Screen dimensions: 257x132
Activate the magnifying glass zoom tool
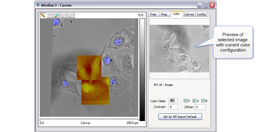pos(57,15)
